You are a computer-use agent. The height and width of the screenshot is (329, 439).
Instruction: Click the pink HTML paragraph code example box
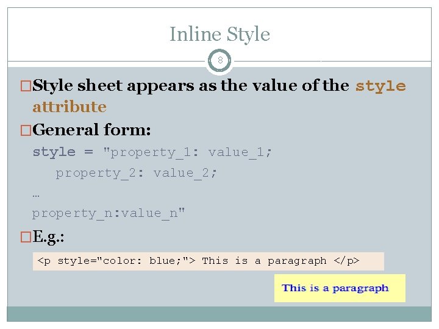tap(209, 261)
